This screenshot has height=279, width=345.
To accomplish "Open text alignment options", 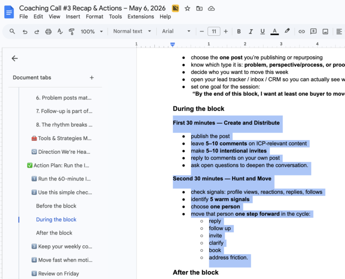I will [339, 32].
